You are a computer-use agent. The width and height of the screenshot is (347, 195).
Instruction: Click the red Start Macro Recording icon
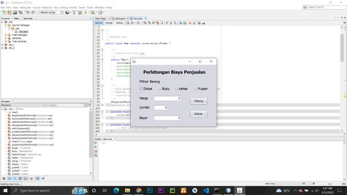click(x=190, y=23)
